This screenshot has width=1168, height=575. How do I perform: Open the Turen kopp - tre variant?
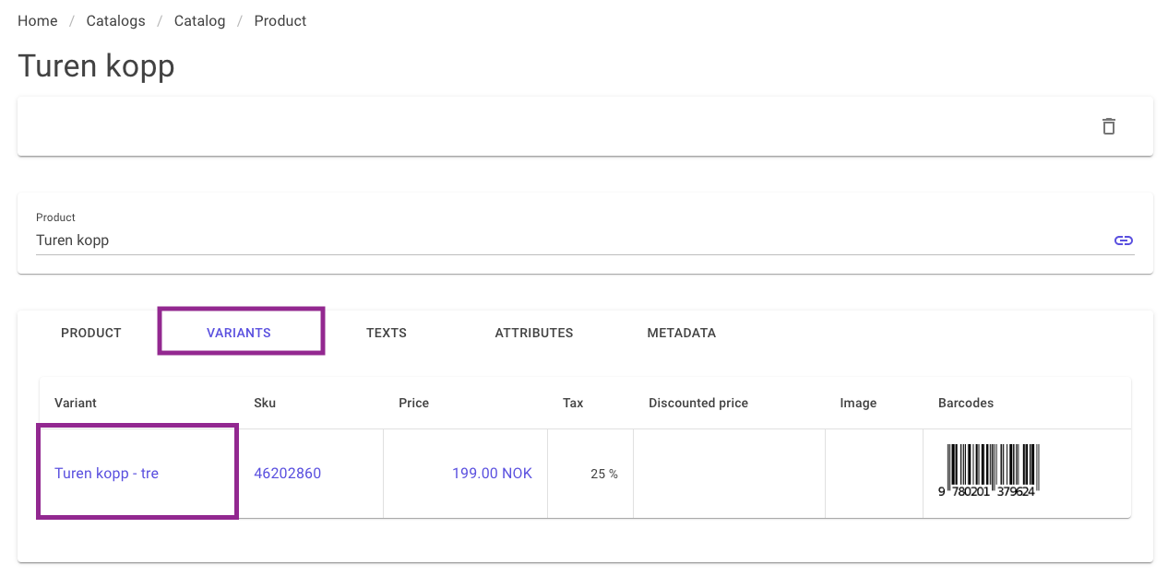[107, 474]
